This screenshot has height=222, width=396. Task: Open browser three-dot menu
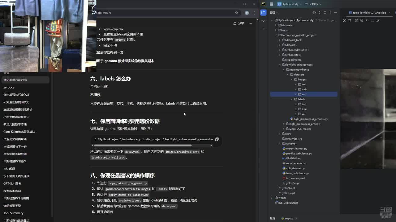click(x=254, y=13)
